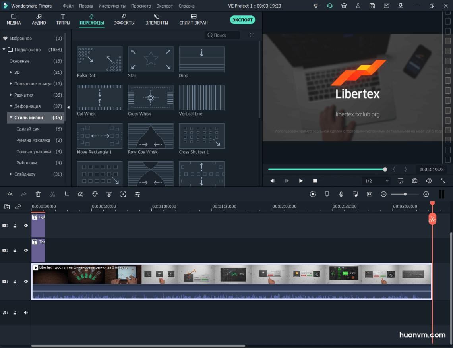Lock video track 1
The height and width of the screenshot is (348, 453).
point(15,282)
